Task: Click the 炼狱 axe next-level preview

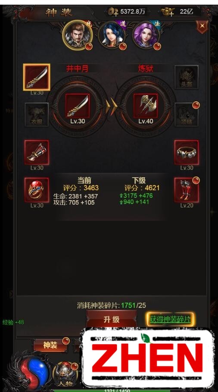Action: click(146, 106)
